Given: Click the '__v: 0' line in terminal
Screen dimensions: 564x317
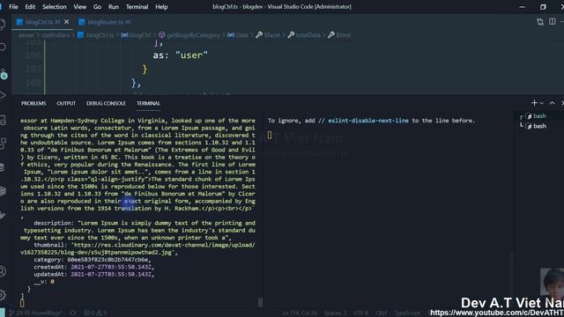Looking at the screenshot, I should 44,282.
